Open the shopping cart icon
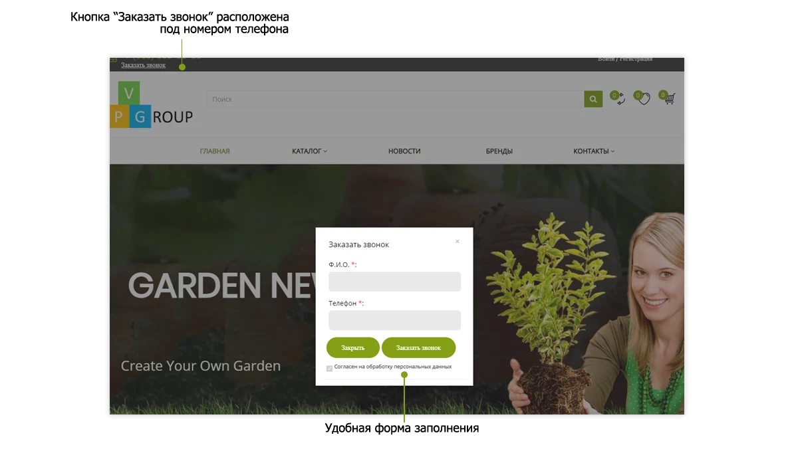 (668, 98)
